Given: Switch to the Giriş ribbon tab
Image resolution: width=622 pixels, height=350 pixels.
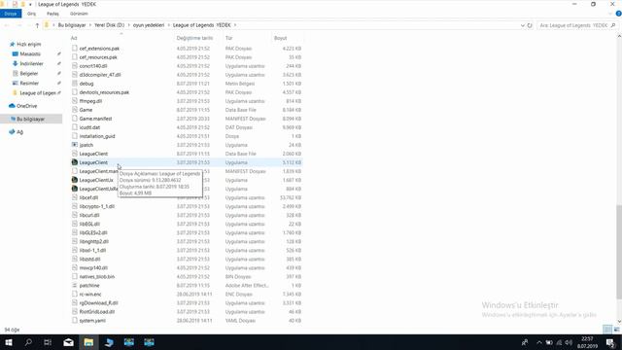Looking at the screenshot, I should [31, 14].
